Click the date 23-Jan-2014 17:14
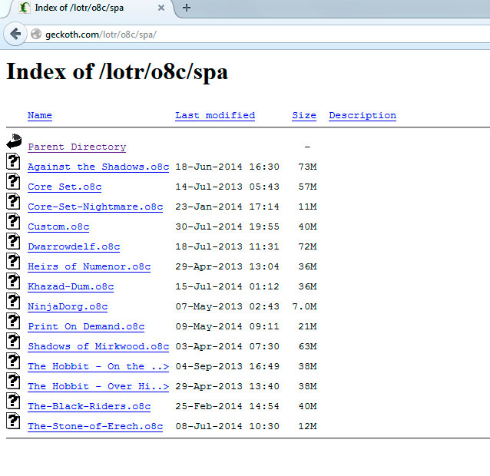 pyautogui.click(x=227, y=207)
